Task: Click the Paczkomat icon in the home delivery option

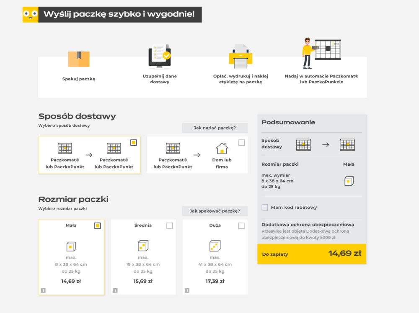Action: [173, 148]
